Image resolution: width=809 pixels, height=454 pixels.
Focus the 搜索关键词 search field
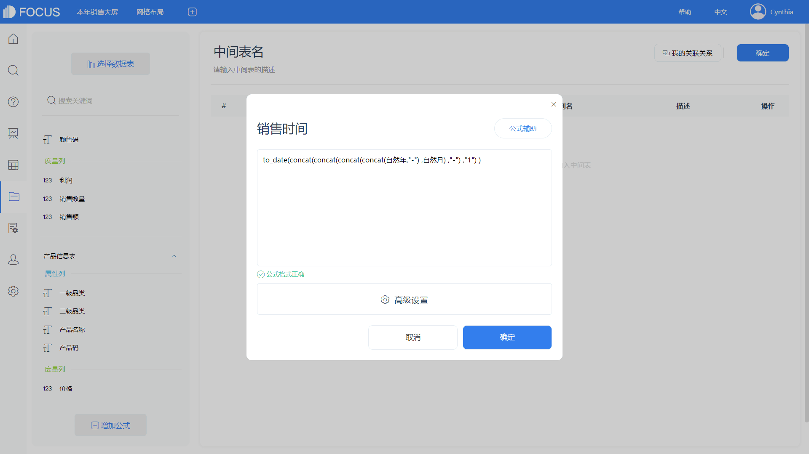tap(111, 101)
